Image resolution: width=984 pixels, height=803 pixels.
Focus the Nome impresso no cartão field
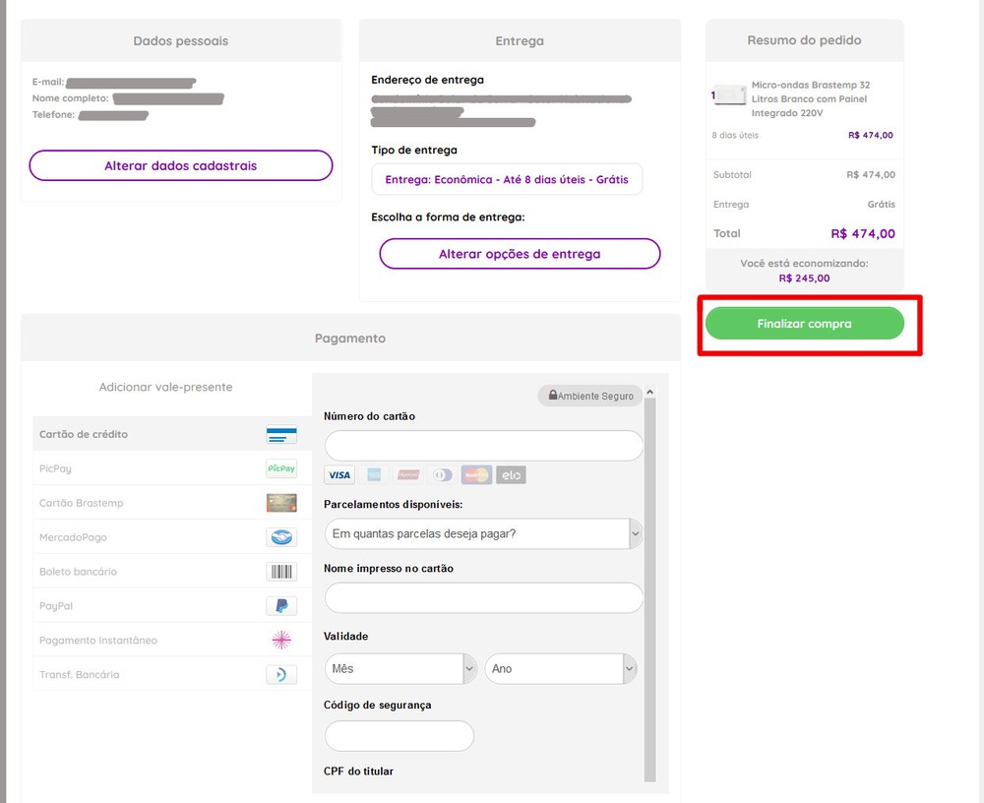pos(484,597)
